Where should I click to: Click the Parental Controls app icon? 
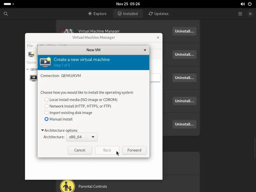coord(67,186)
